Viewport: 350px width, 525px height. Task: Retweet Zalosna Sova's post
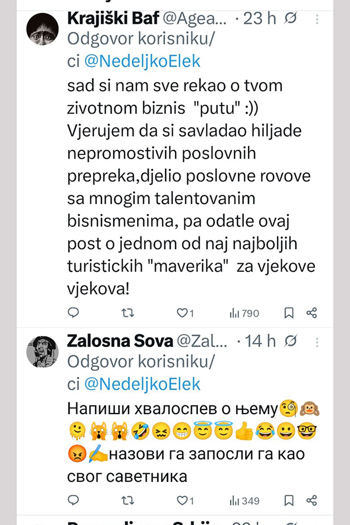pos(127,500)
